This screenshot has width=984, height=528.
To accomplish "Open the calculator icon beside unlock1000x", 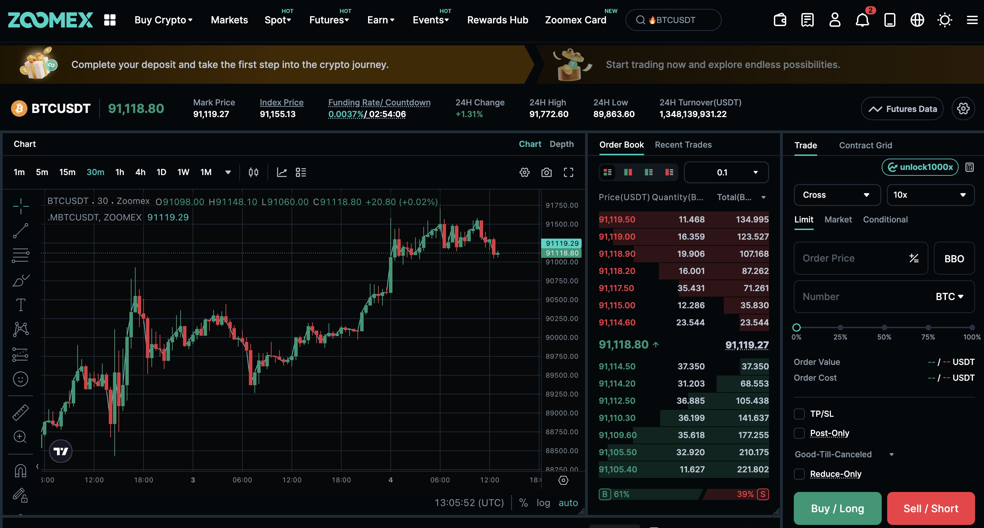I will [970, 167].
